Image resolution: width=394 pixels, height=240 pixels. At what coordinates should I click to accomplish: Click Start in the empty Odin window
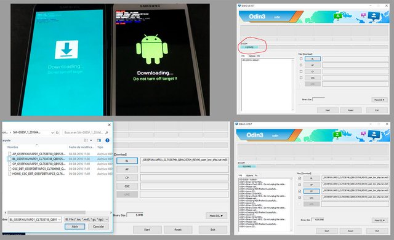point(328,110)
